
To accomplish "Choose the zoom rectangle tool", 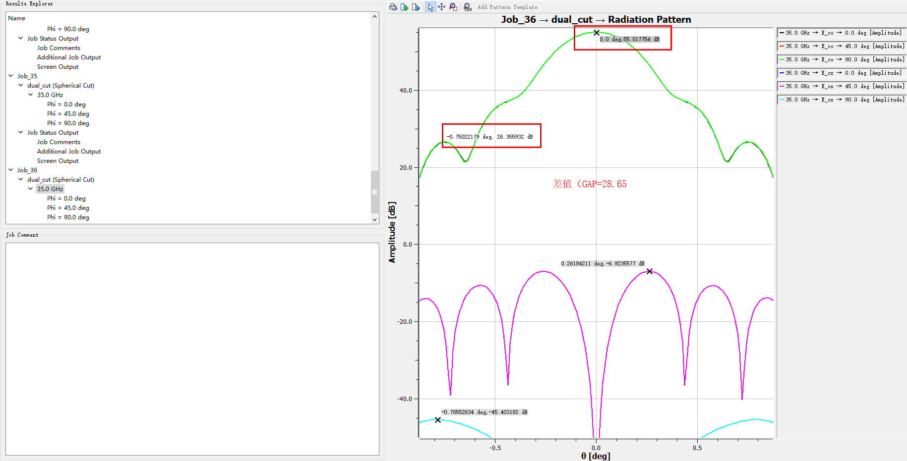I will (453, 7).
